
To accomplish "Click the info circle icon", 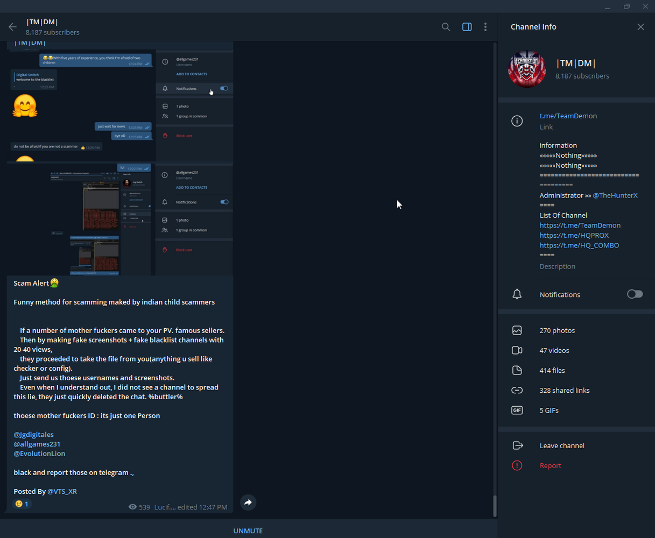I will click(517, 121).
